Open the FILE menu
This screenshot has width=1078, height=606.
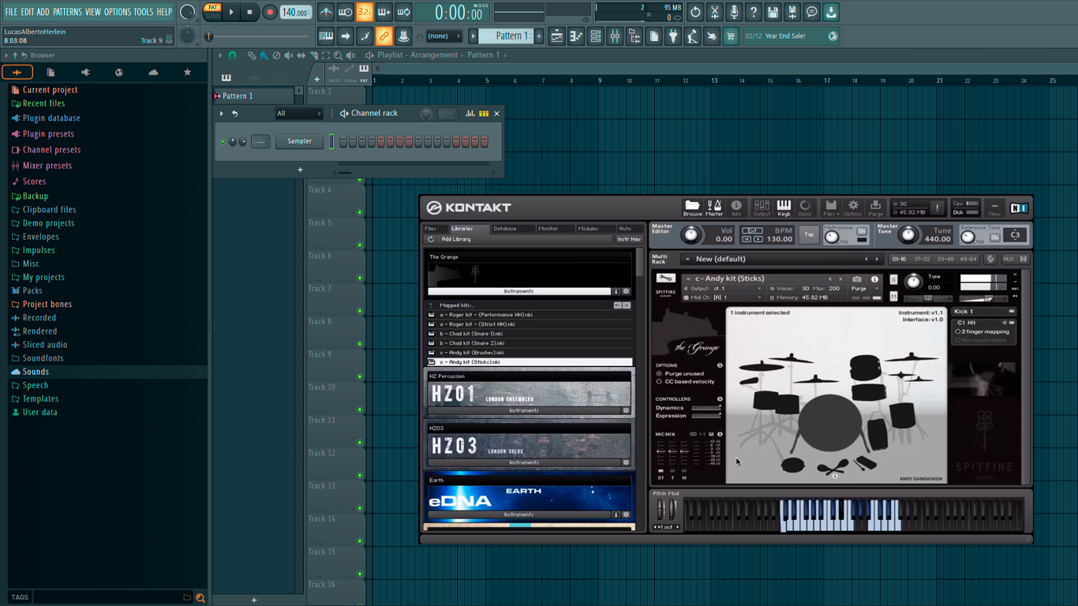11,12
